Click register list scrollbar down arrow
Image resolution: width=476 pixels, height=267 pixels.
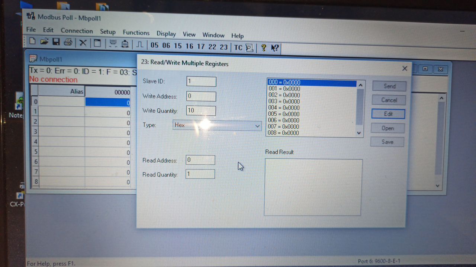point(359,133)
